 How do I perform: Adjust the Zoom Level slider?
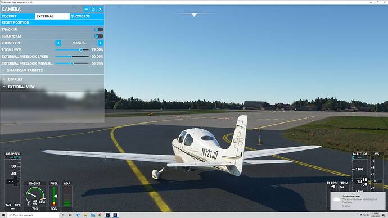(x=72, y=49)
